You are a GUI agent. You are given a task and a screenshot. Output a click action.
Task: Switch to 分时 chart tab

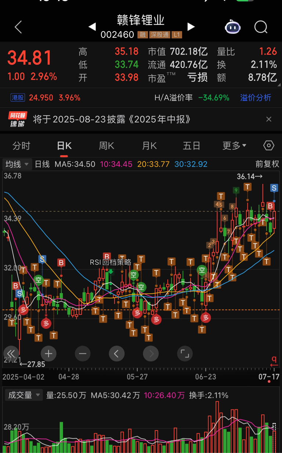pos(21,146)
